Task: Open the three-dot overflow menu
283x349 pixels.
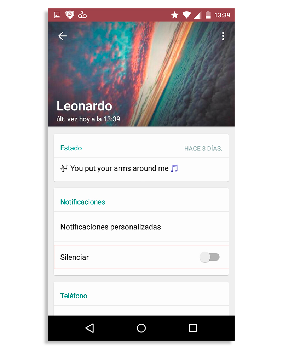Action: click(x=223, y=36)
